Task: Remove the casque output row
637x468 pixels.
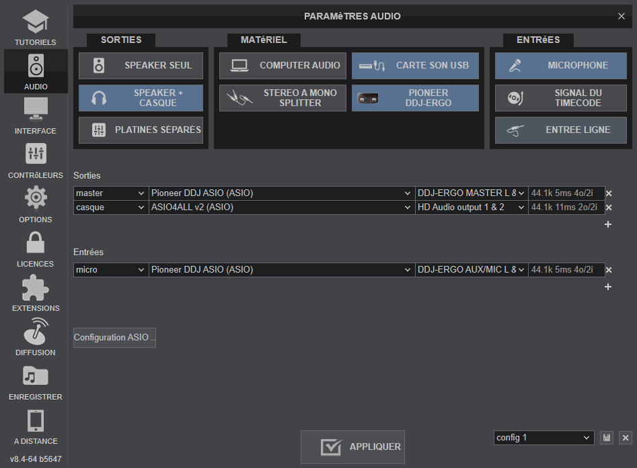Action: point(609,208)
